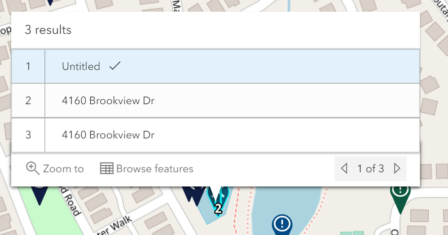The image size is (448, 235).
Task: Click row number 2 cell
Action: click(28, 101)
